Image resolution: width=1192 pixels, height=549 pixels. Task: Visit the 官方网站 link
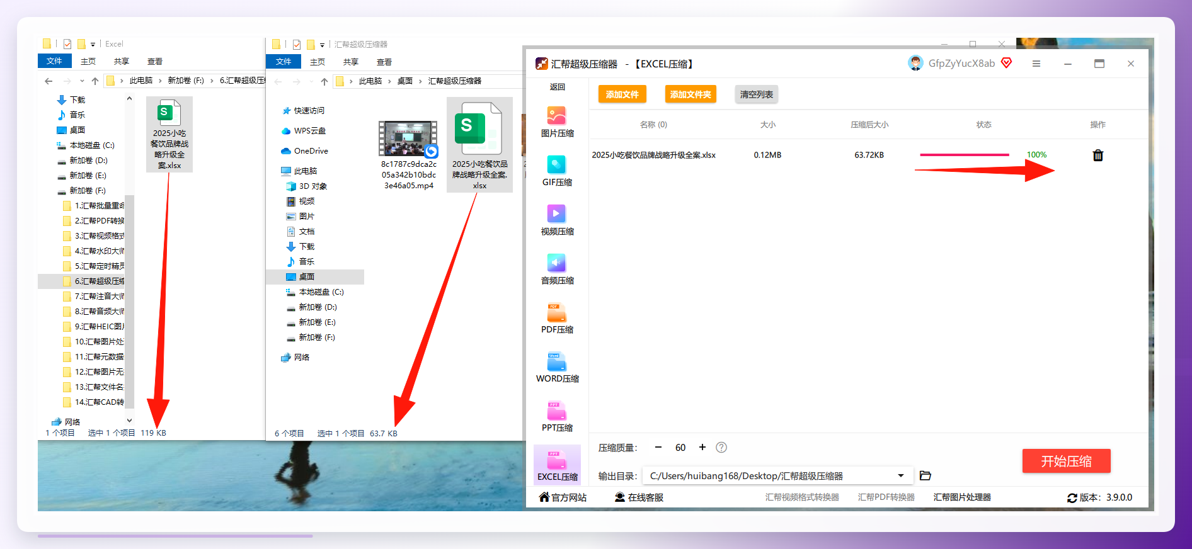(x=563, y=497)
